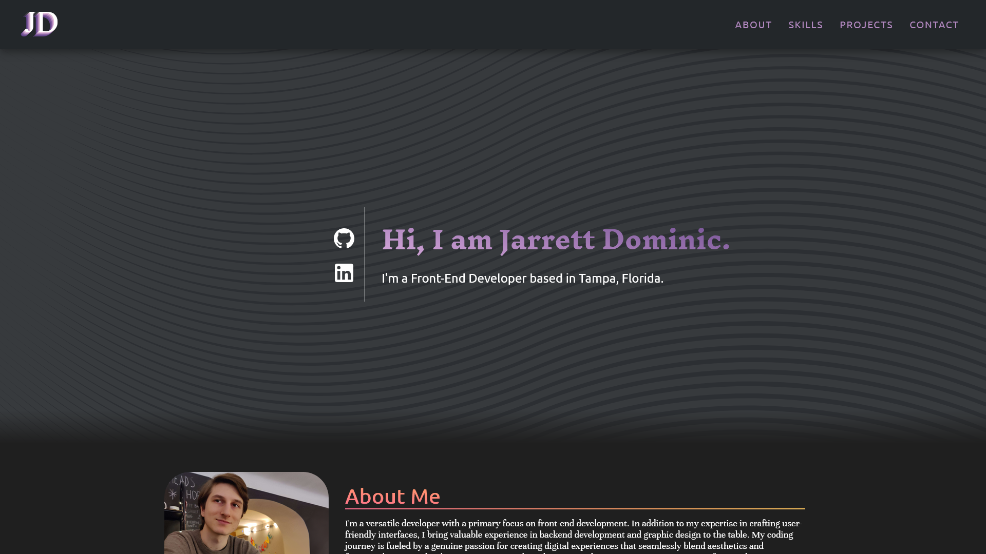Click the 'I'm a Front-End Developer based in Tampa, Florida.' text
Image resolution: width=986 pixels, height=554 pixels.
point(522,278)
